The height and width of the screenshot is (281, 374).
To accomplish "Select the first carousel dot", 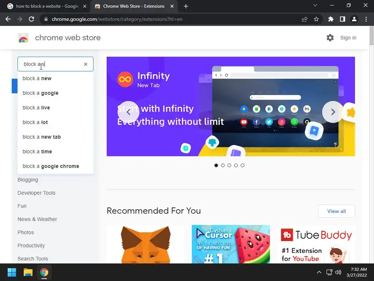I will pyautogui.click(x=216, y=165).
